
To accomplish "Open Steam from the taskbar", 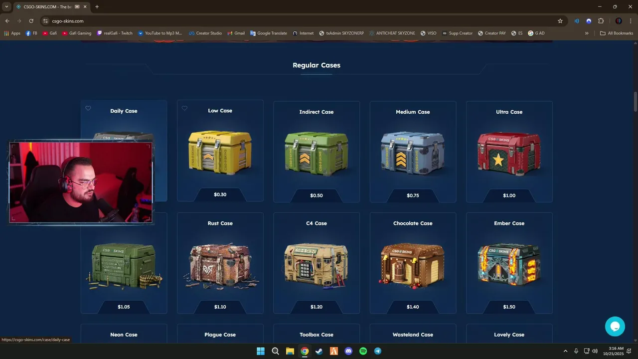I will [319, 351].
